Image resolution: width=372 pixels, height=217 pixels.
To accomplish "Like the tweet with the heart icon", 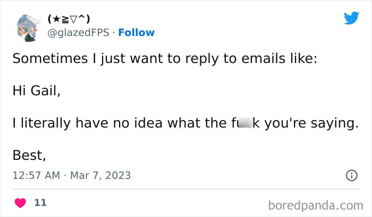I will point(20,203).
